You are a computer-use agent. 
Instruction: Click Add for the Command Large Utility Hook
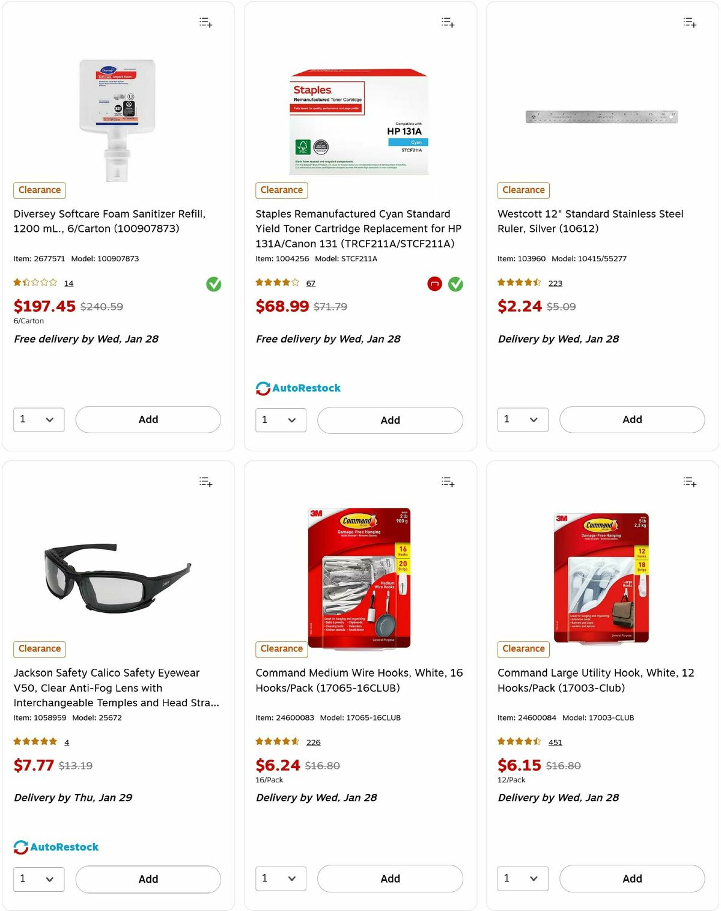tap(631, 879)
